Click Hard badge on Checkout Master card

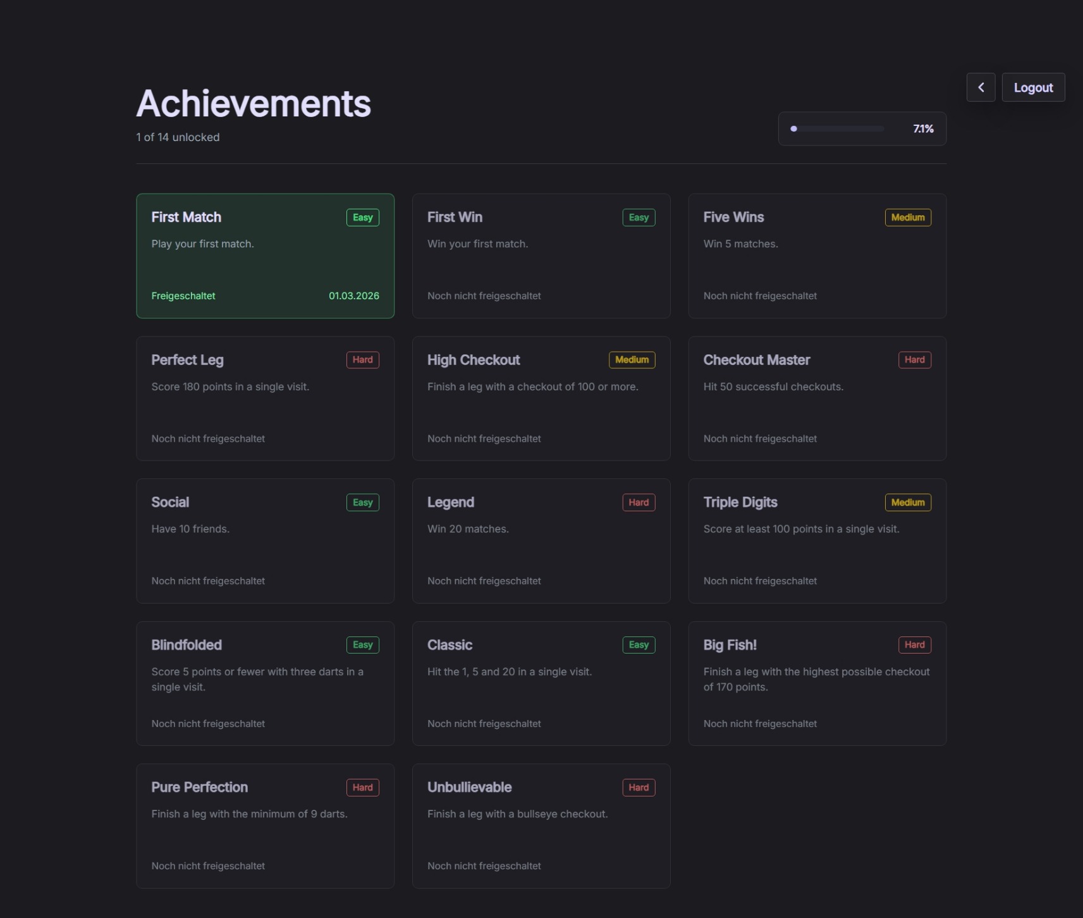(915, 360)
